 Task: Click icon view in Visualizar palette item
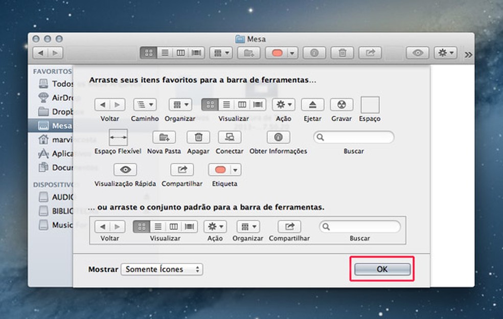coord(210,105)
